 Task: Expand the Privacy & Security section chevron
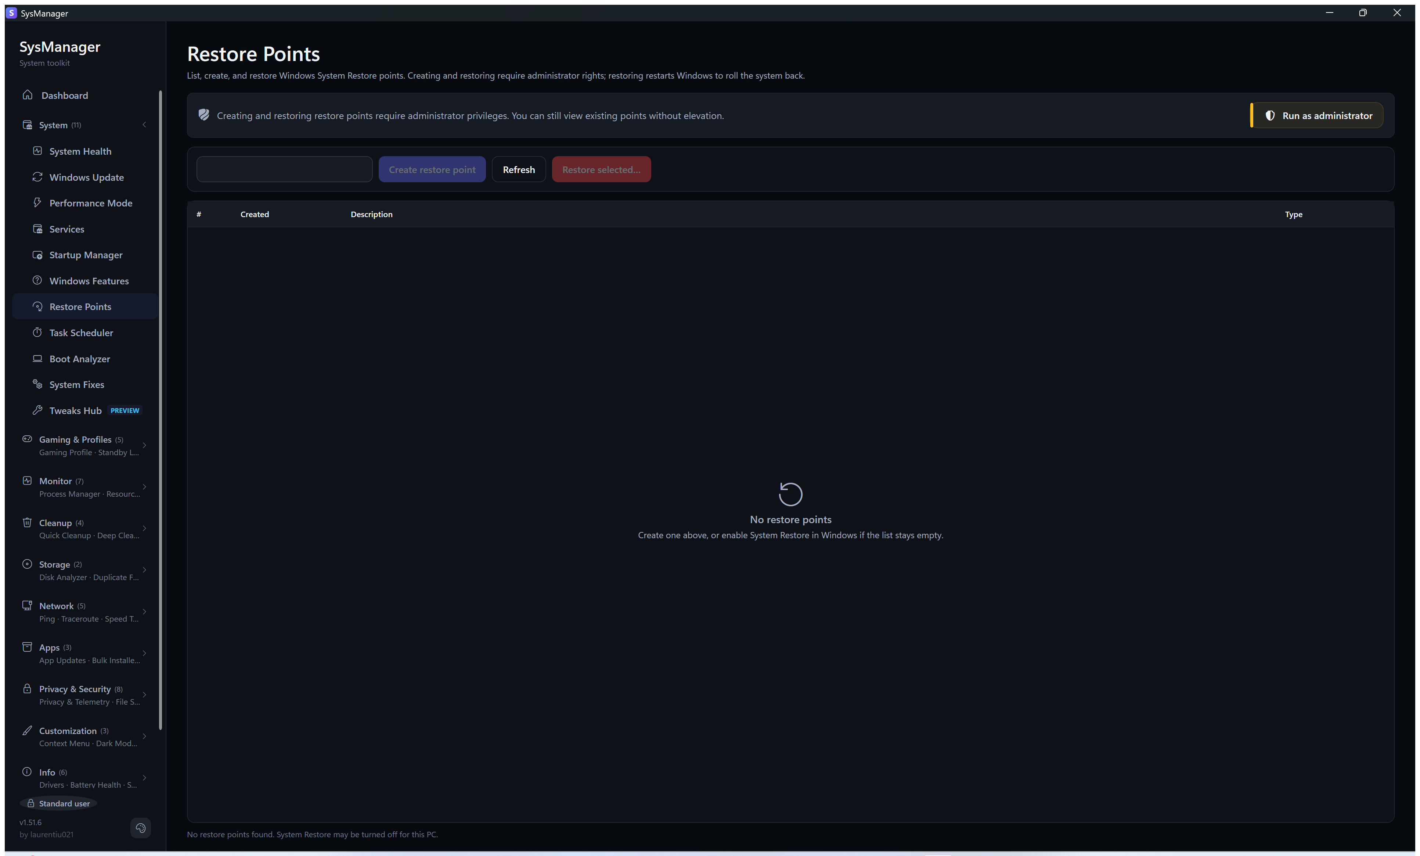(144, 695)
